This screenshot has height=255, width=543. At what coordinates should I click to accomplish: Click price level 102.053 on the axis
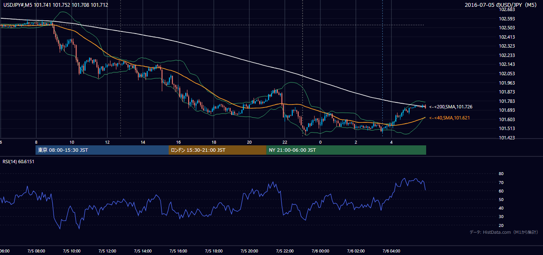(506, 74)
